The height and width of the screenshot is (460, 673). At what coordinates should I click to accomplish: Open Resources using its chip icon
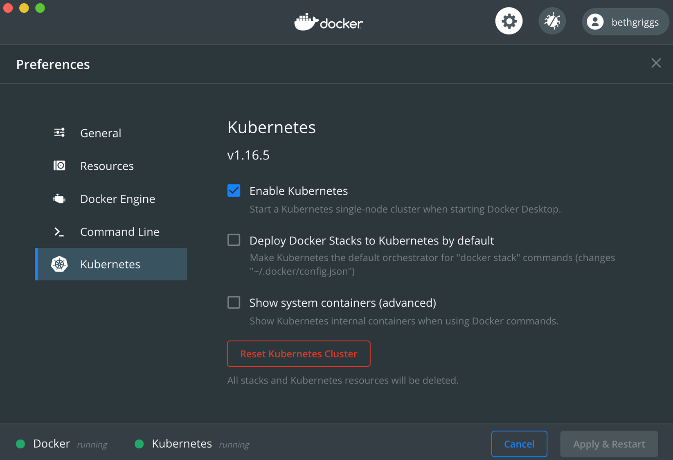pos(59,165)
